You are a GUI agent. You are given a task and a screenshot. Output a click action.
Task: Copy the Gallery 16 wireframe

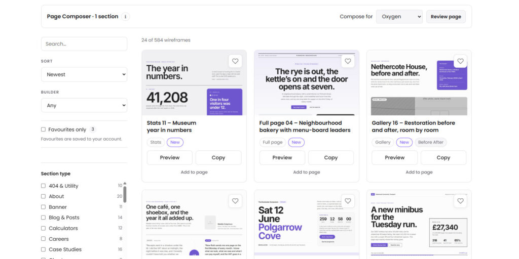point(443,158)
